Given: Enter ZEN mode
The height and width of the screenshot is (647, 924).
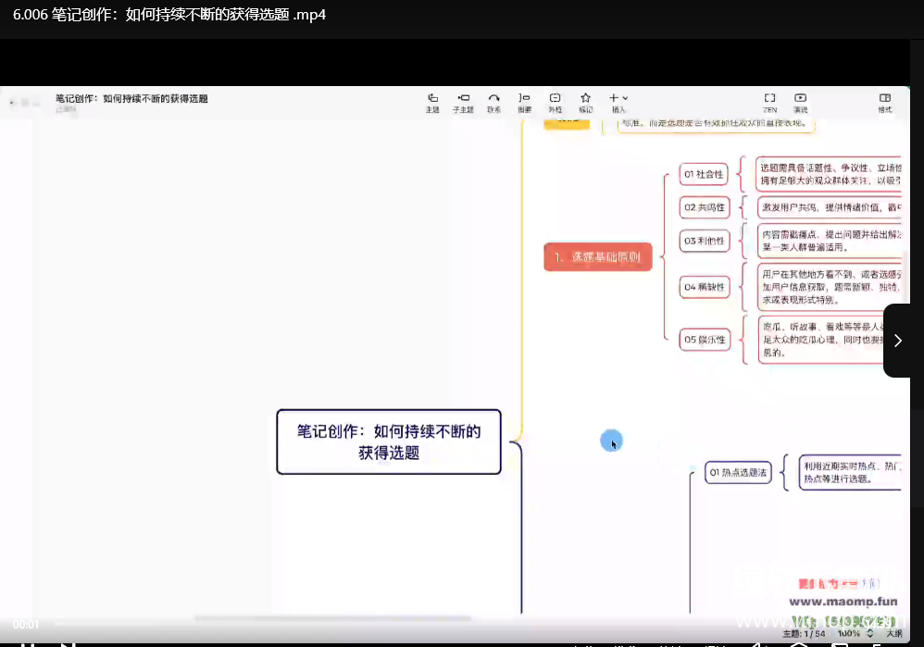Looking at the screenshot, I should (x=769, y=101).
